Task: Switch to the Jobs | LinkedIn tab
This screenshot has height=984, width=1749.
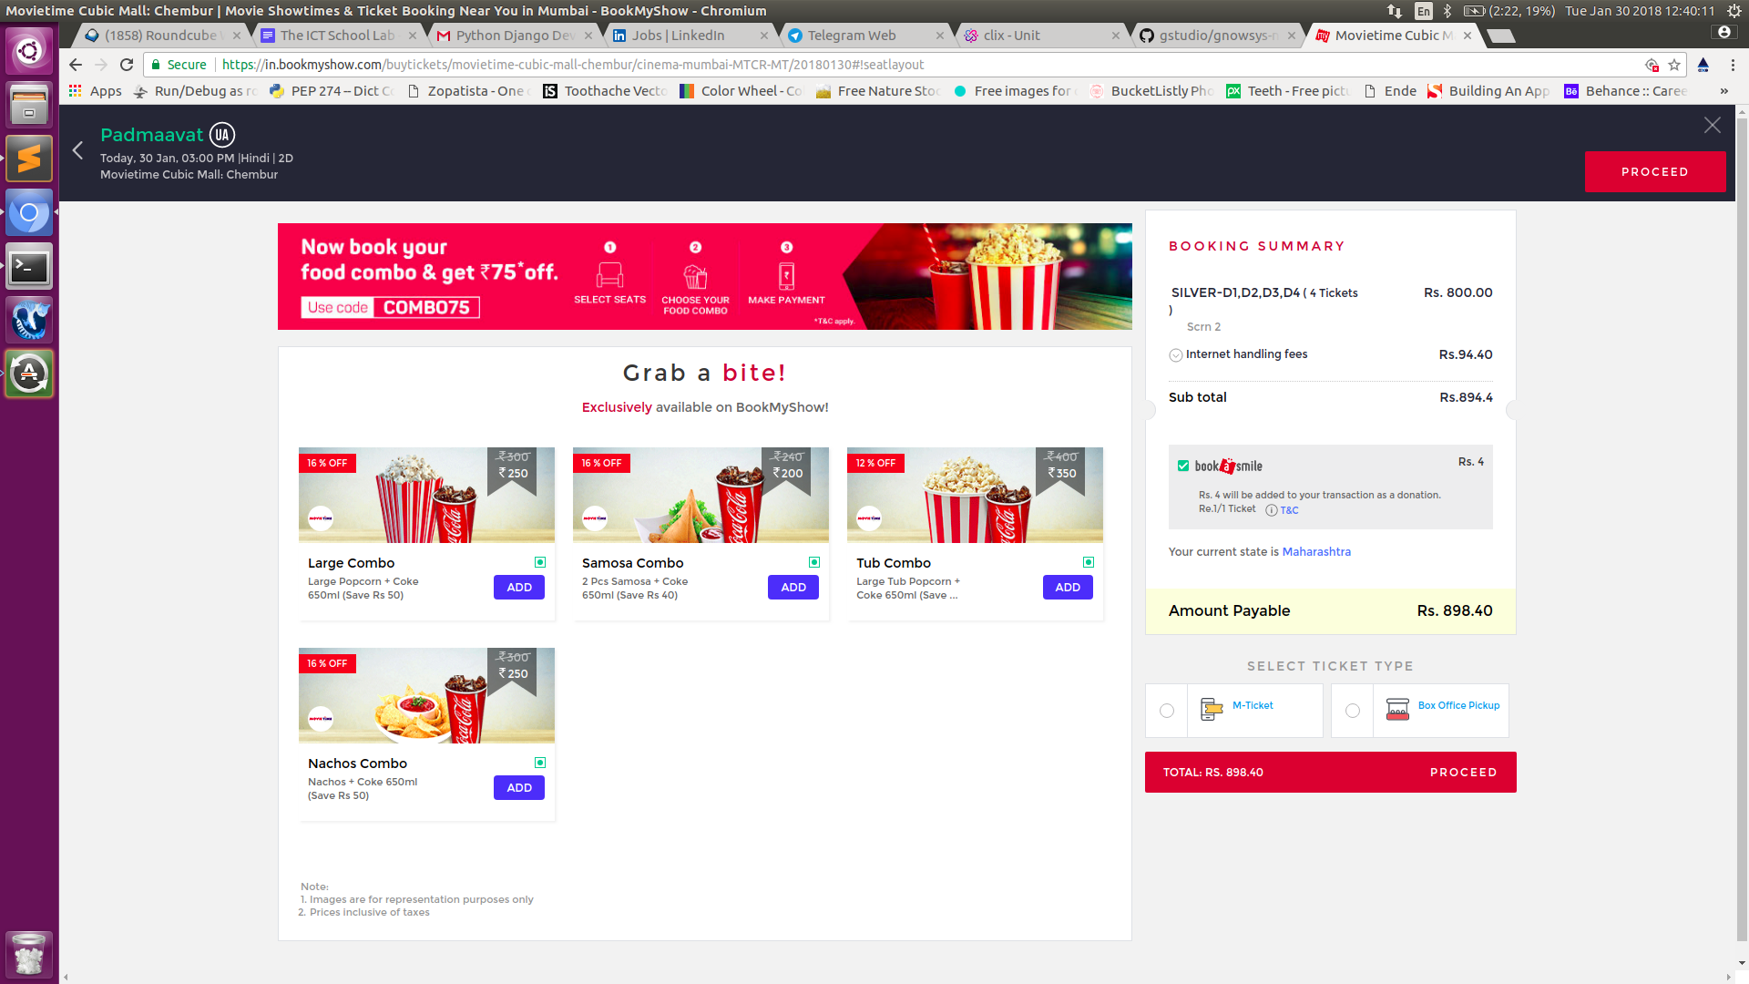Action: 678,36
